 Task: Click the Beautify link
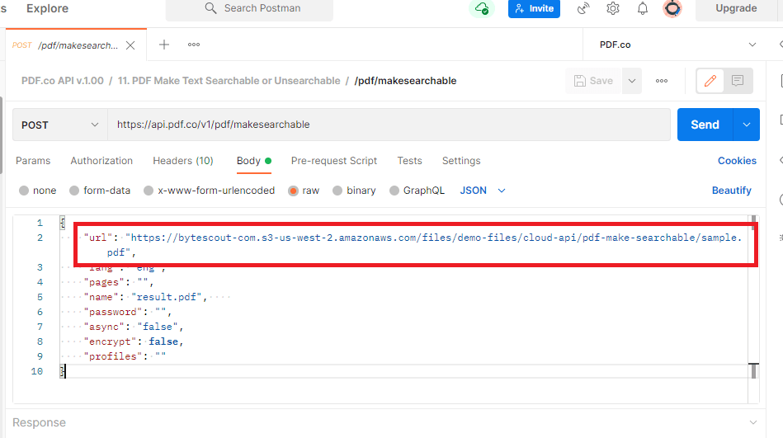point(731,191)
